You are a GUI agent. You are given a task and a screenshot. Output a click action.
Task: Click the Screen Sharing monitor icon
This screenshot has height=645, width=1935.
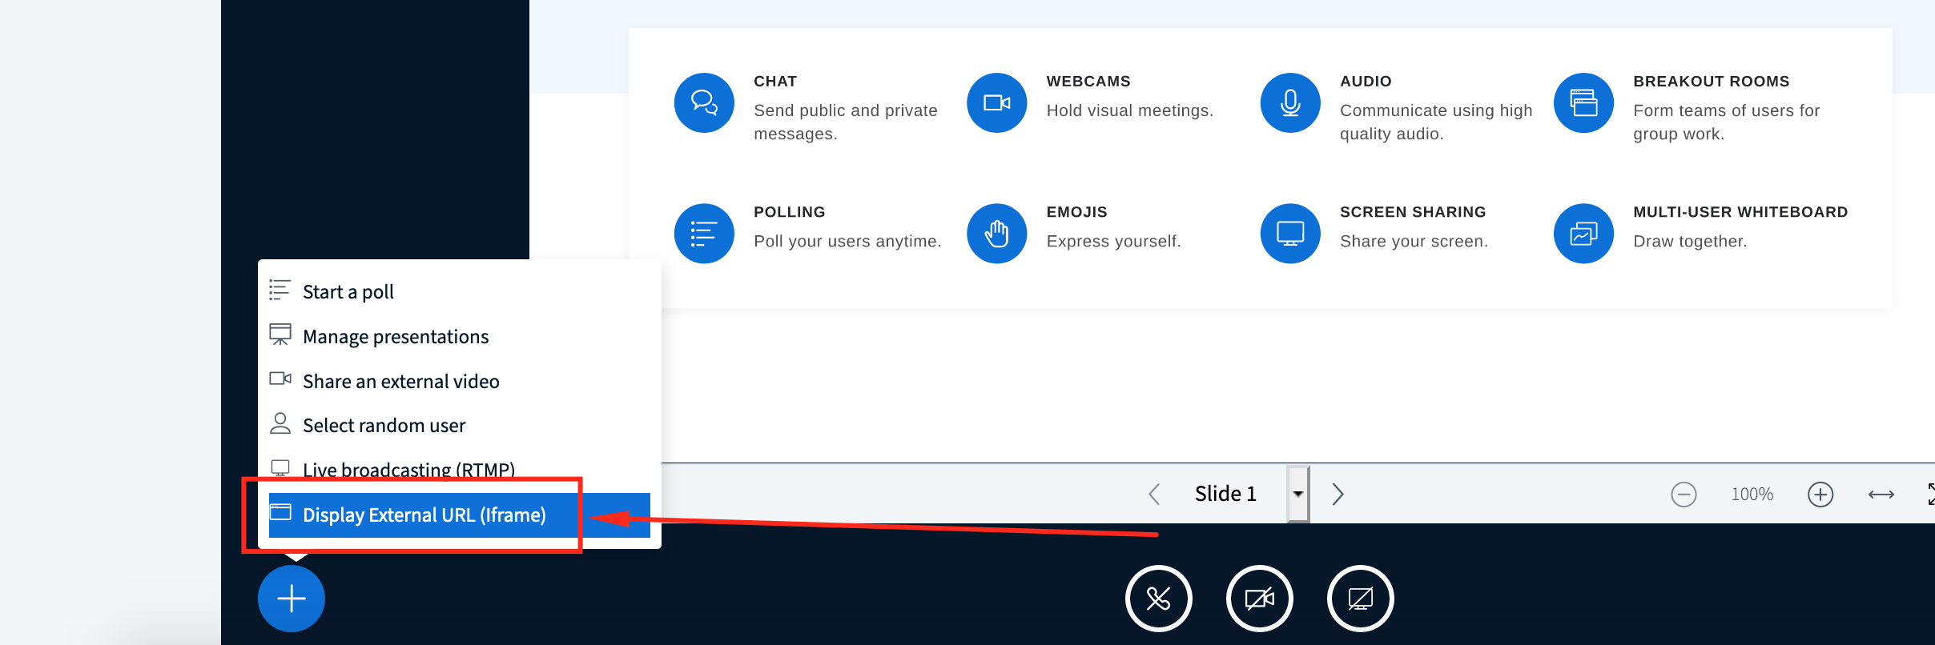pos(1290,234)
